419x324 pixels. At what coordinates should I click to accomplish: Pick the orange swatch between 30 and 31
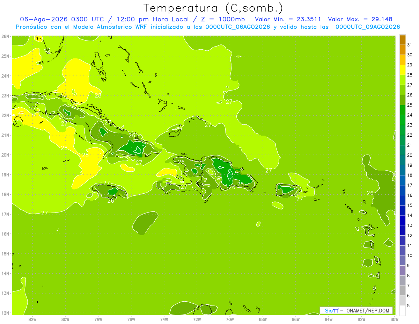tap(403, 50)
